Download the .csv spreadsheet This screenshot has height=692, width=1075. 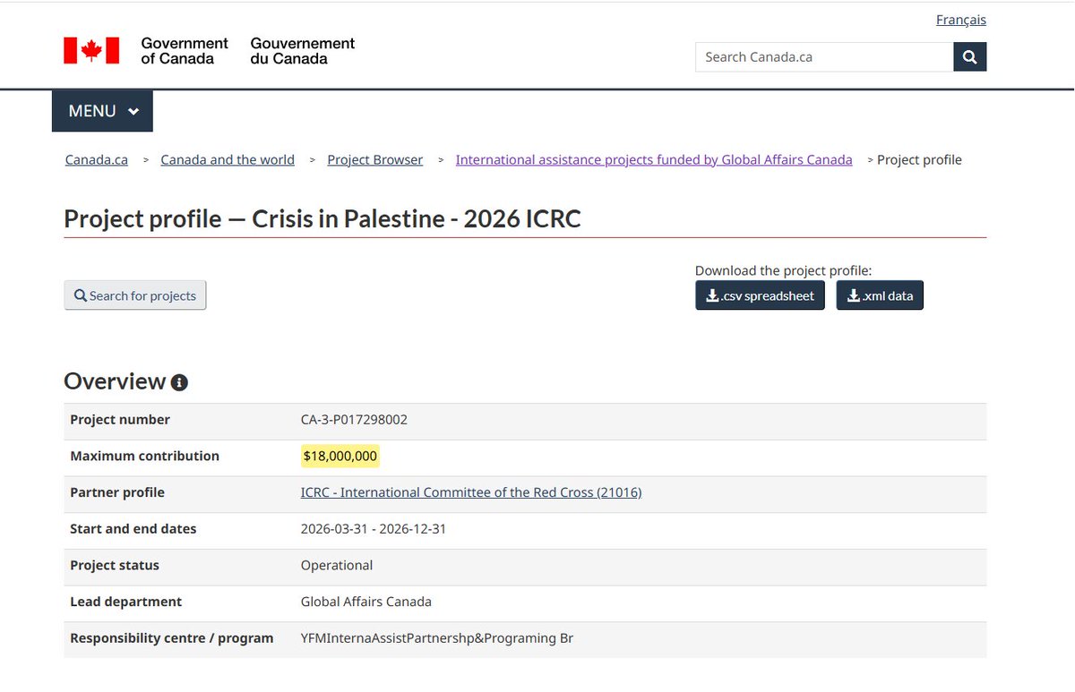tap(760, 295)
